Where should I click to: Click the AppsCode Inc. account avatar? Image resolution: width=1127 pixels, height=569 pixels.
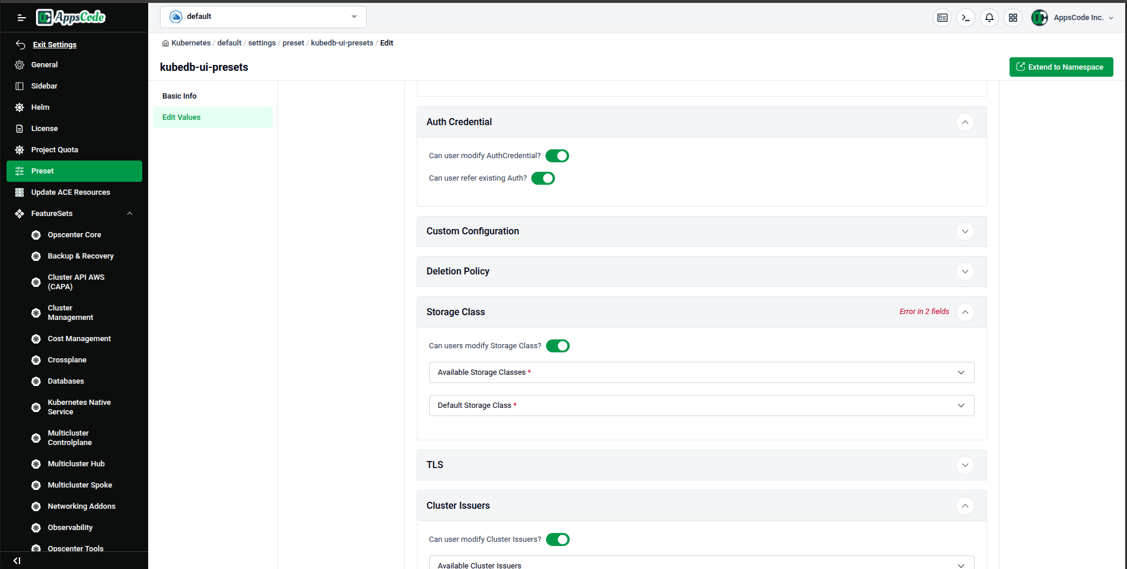pos(1039,18)
